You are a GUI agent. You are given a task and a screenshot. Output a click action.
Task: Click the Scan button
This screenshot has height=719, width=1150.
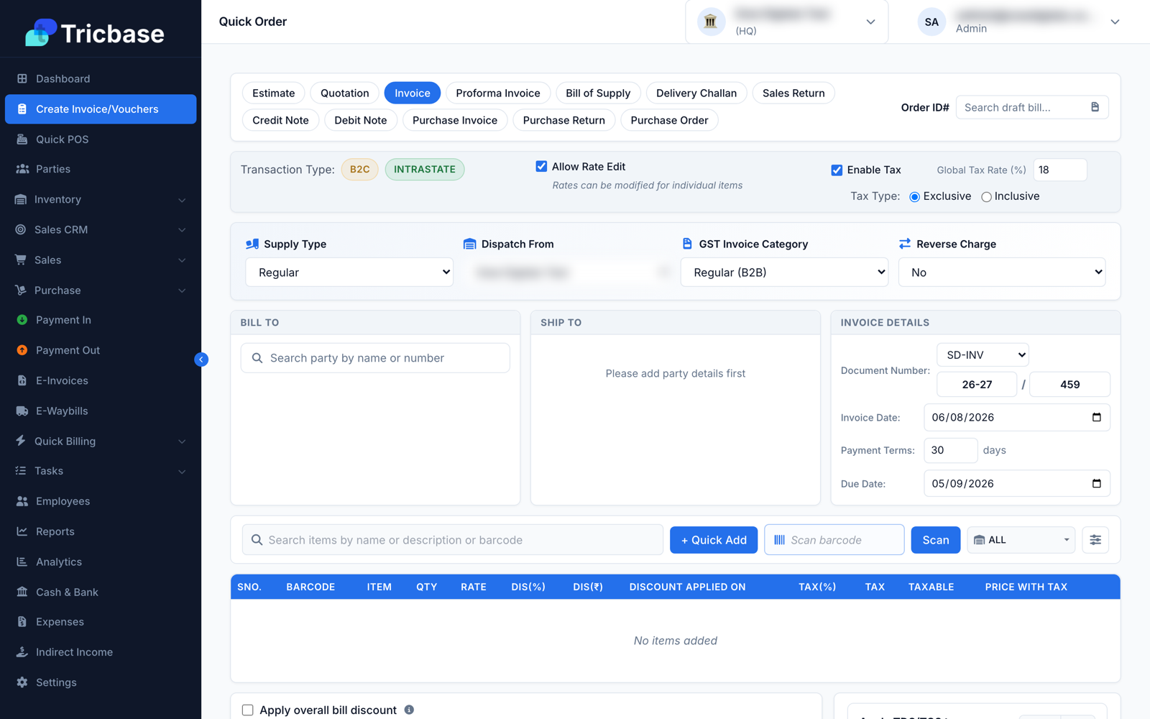point(936,540)
